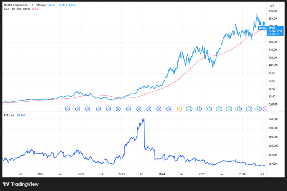Open the orange stock split marker
The width and height of the screenshot is (287, 191).
[x=179, y=109]
